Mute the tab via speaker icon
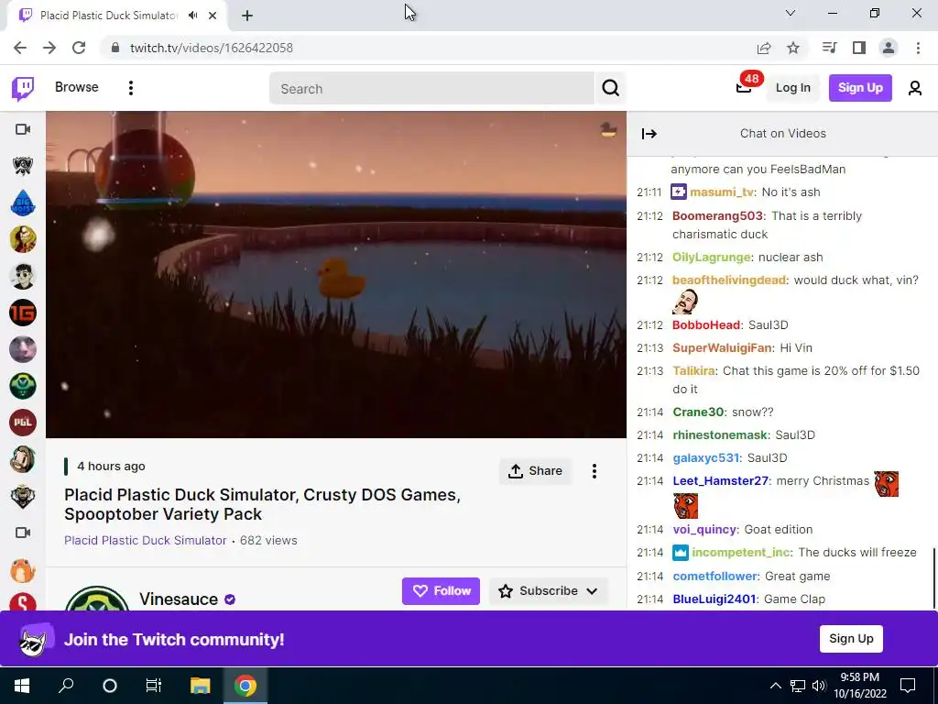 [192, 16]
